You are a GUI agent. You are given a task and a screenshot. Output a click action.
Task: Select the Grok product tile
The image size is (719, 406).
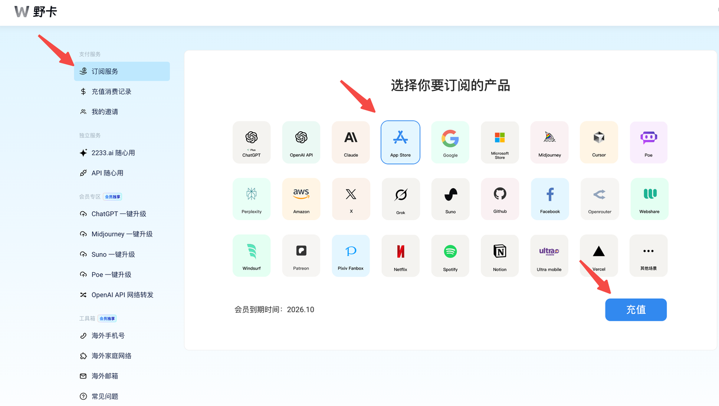pyautogui.click(x=401, y=199)
